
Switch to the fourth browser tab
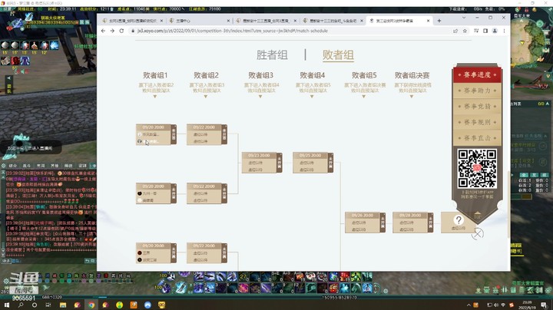point(333,21)
